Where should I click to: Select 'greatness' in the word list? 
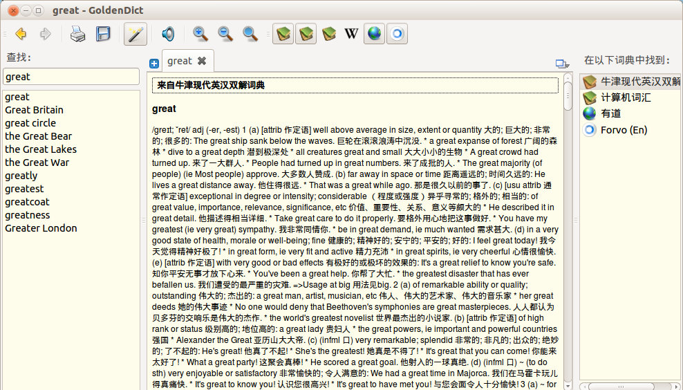pyautogui.click(x=71, y=215)
